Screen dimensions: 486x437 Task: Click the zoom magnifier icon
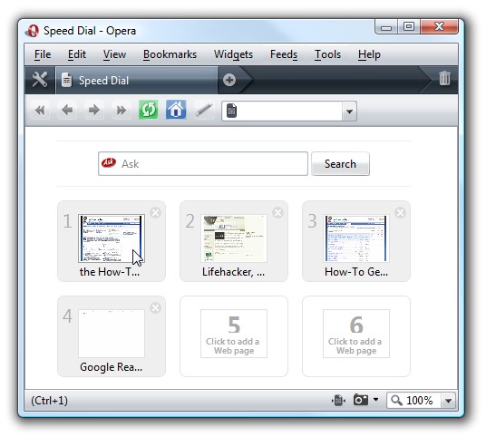tap(396, 401)
